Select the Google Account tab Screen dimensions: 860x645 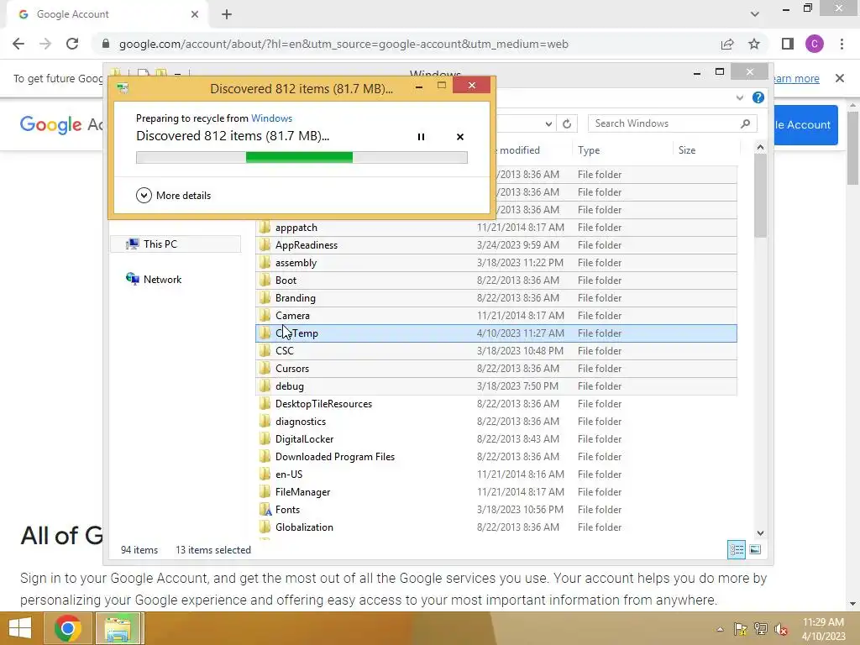point(108,14)
